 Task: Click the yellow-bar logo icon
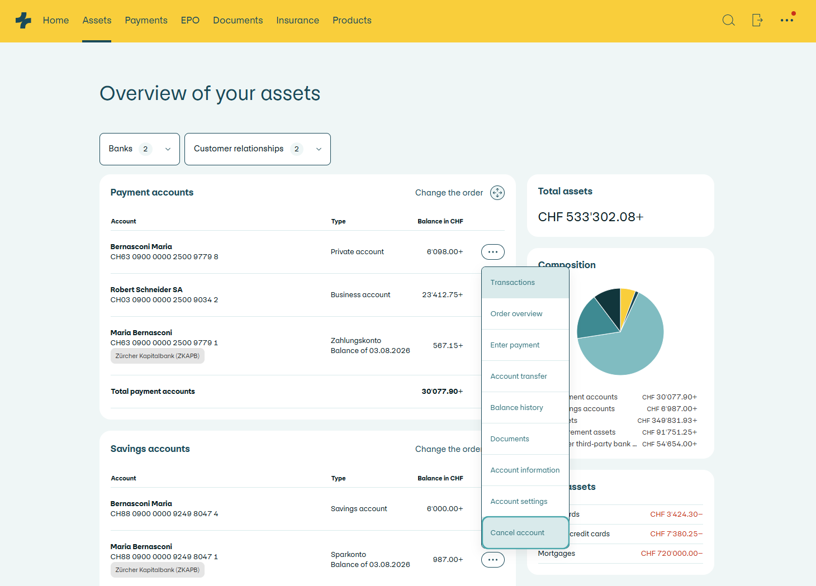pyautogui.click(x=23, y=21)
